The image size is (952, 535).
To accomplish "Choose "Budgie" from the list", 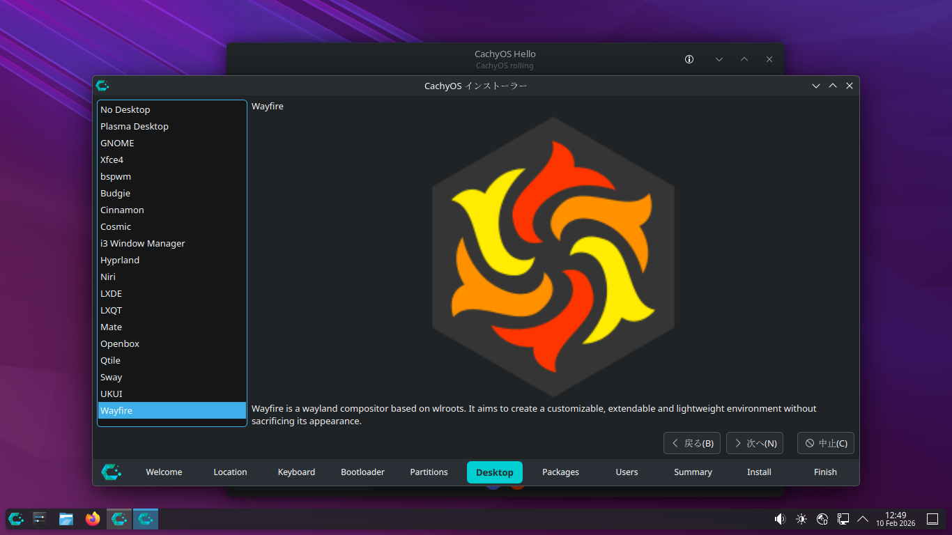I will (172, 193).
